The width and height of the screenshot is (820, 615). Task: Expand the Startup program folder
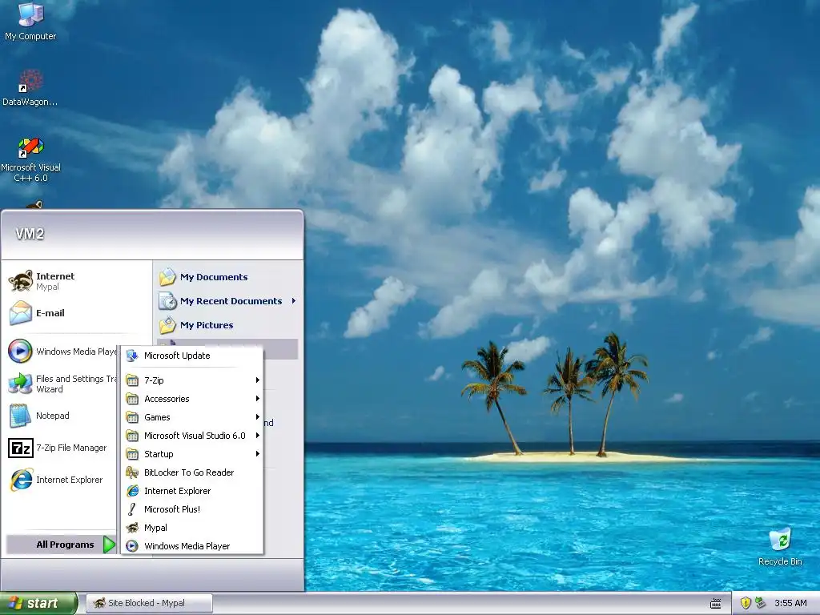[192, 454]
